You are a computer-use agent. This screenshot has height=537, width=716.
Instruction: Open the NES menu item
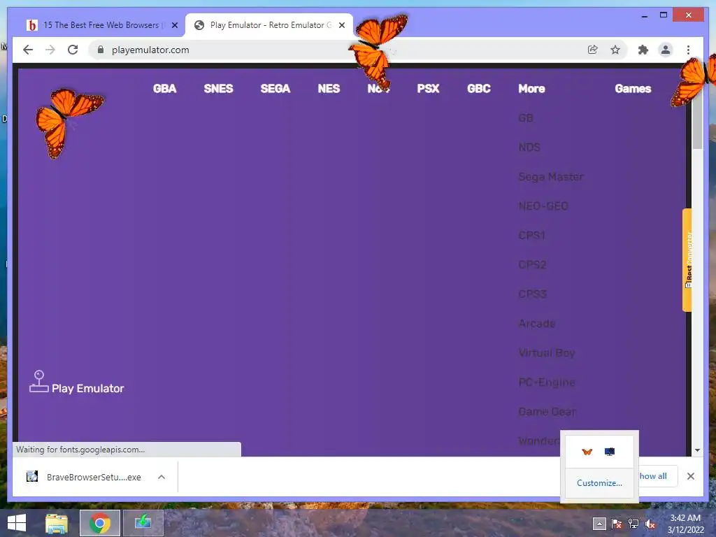329,89
